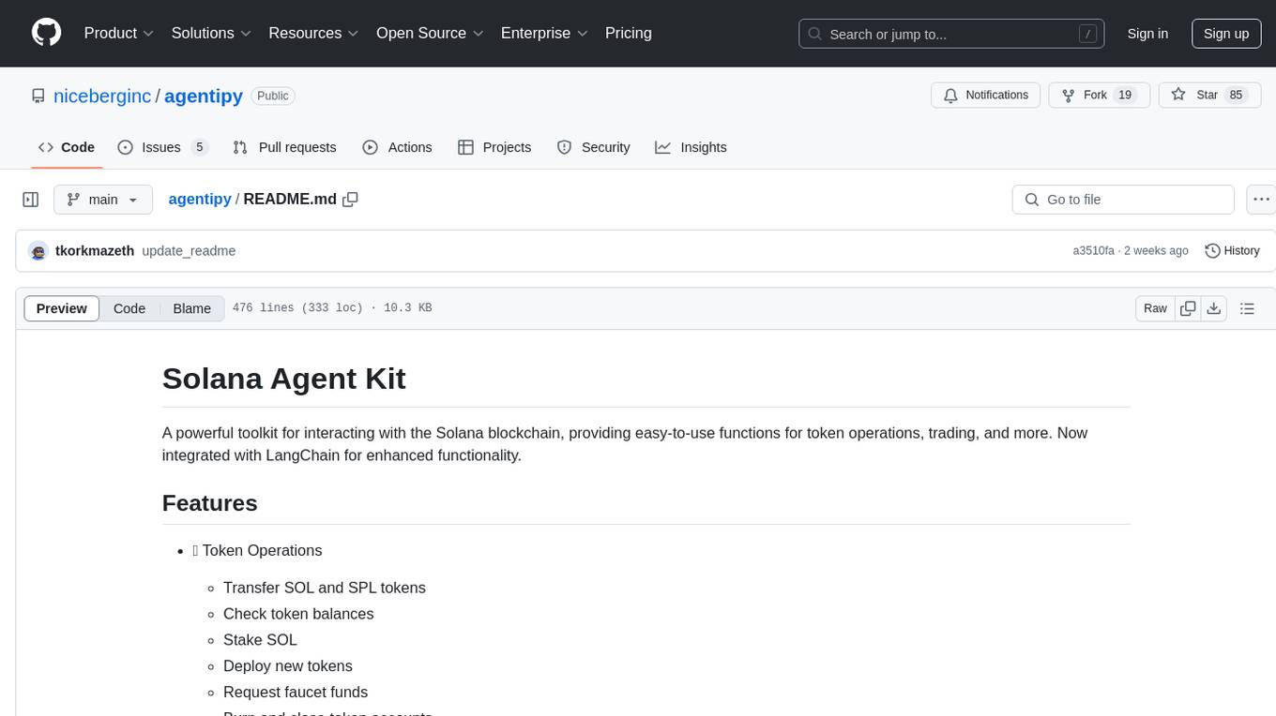Click the Solana Agent Kit heading
Viewport: 1276px width, 716px height.
click(284, 379)
